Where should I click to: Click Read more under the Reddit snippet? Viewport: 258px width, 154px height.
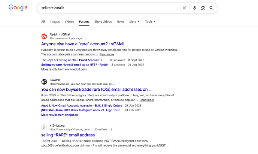click(x=107, y=54)
